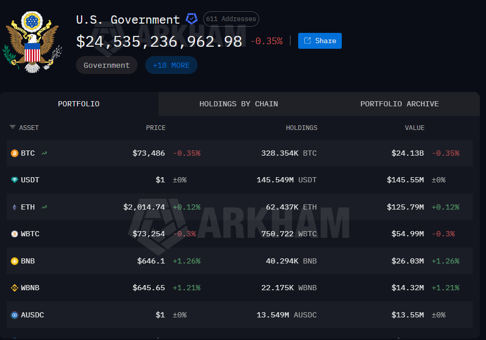
Task: Click USDT holdings 145.549M USDT
Action: (x=287, y=180)
